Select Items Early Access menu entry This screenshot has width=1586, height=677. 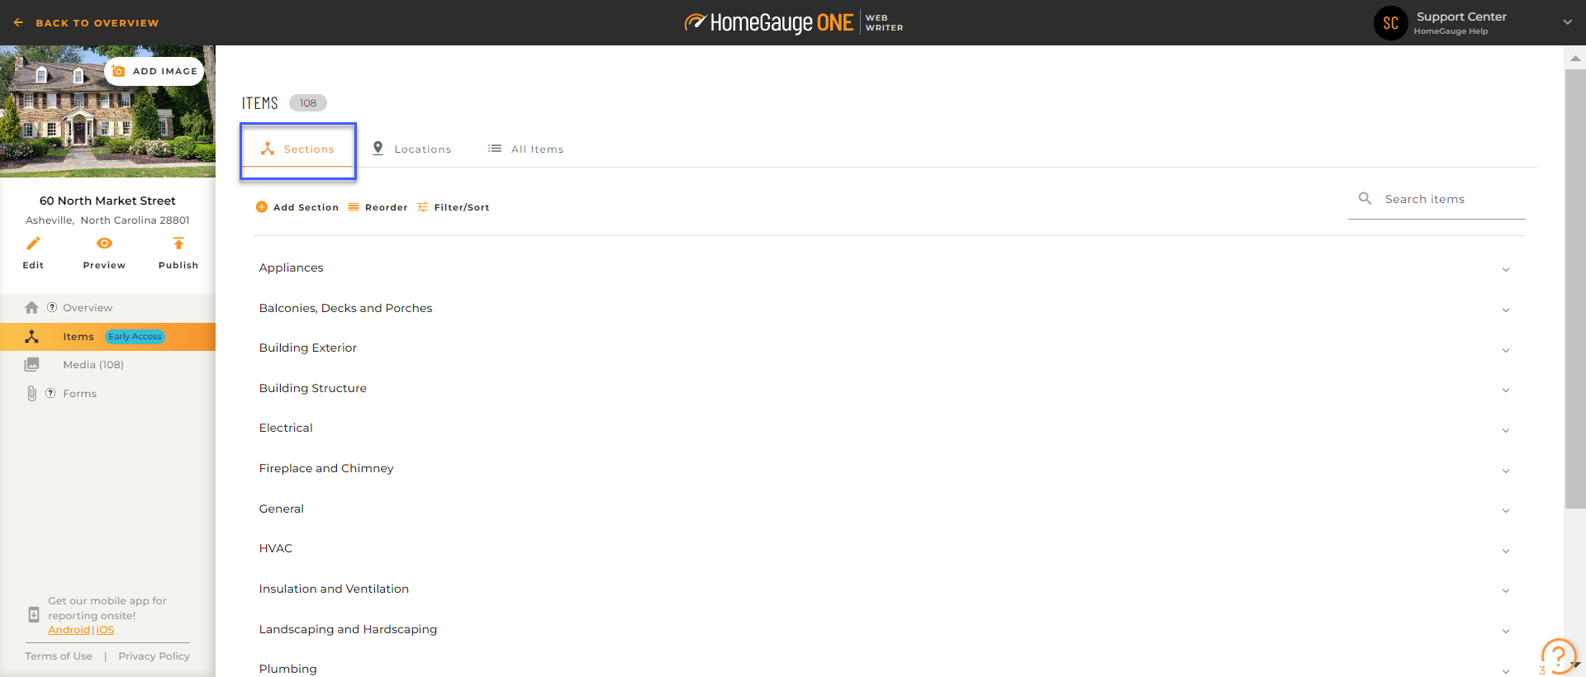pyautogui.click(x=107, y=337)
